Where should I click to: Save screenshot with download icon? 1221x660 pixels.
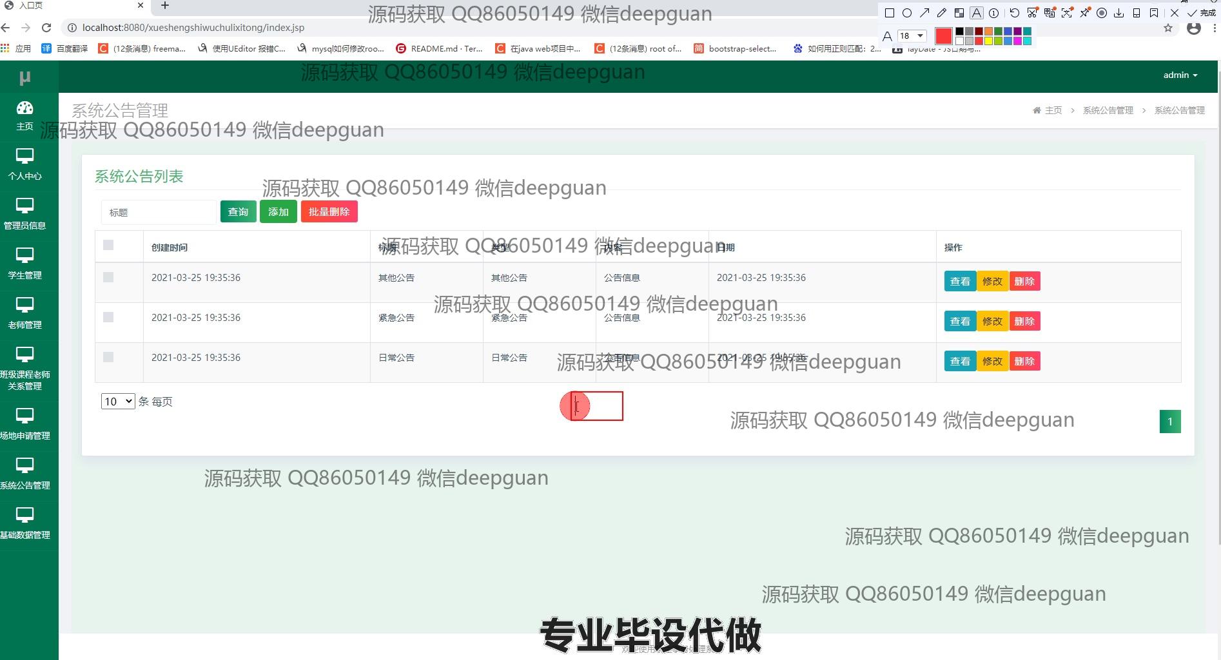click(1118, 13)
